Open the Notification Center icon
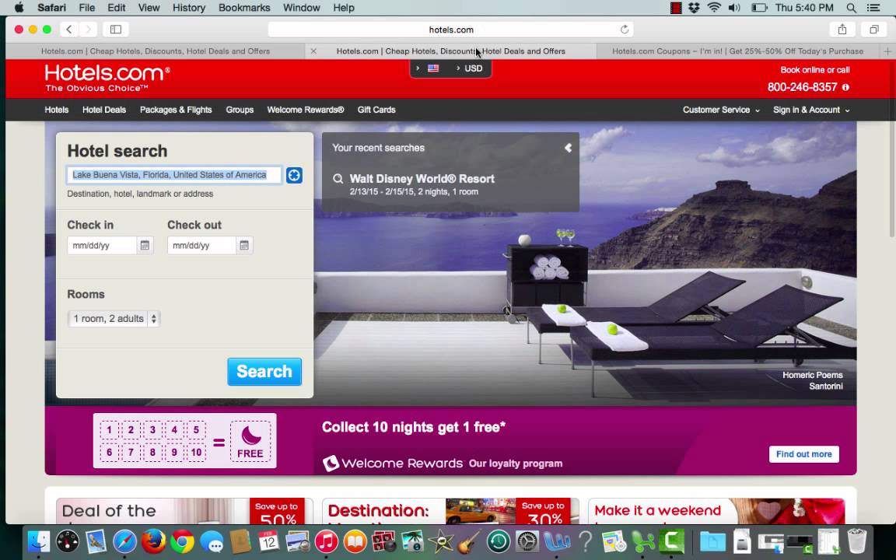896x560 pixels. point(873,8)
